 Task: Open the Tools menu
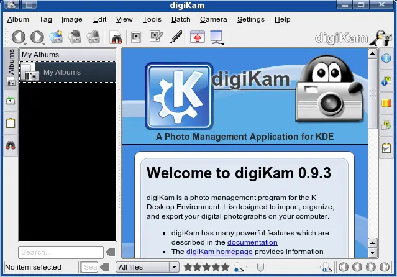(152, 19)
